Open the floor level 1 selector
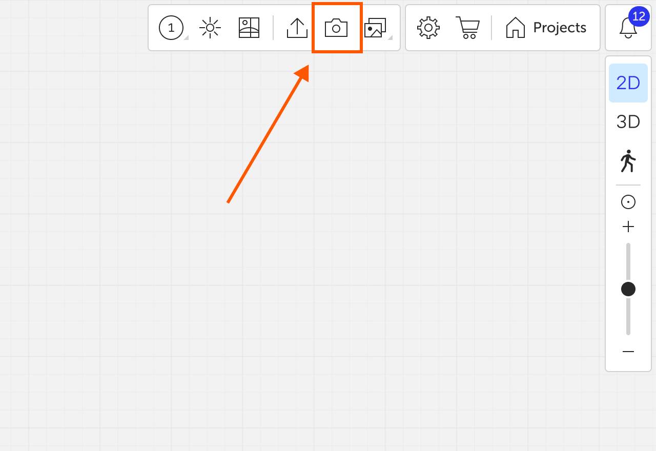This screenshot has height=451, width=656. [171, 28]
